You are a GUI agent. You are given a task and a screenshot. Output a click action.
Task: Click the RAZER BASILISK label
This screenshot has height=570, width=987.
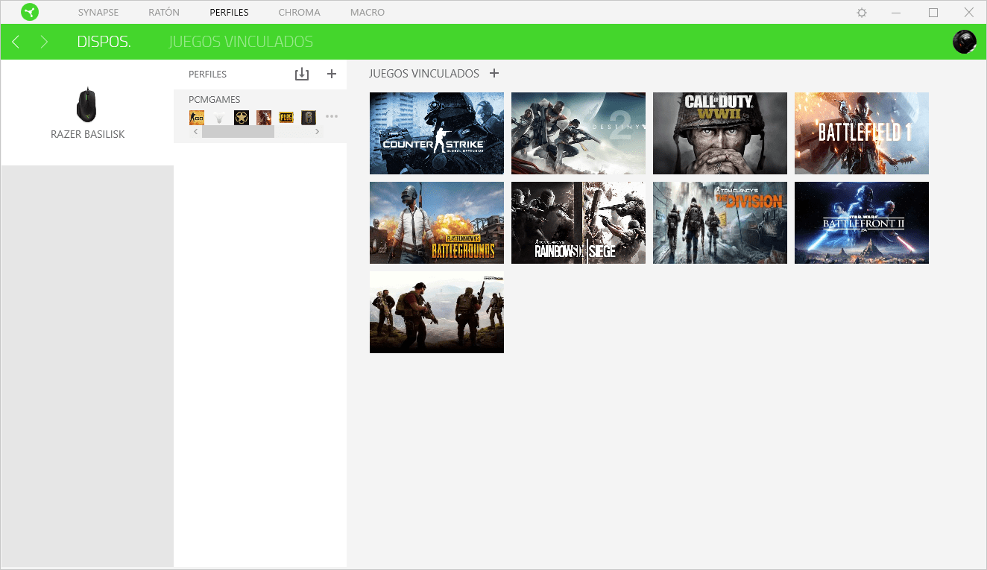87,135
